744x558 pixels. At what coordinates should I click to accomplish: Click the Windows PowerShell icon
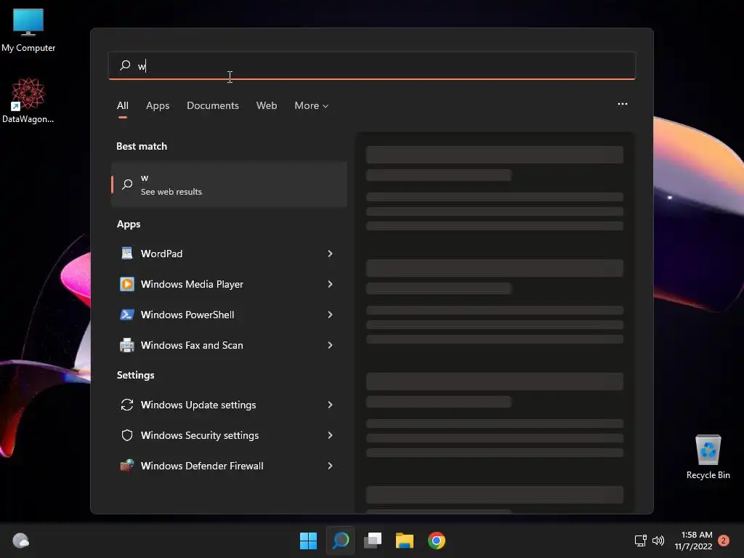[x=126, y=315]
